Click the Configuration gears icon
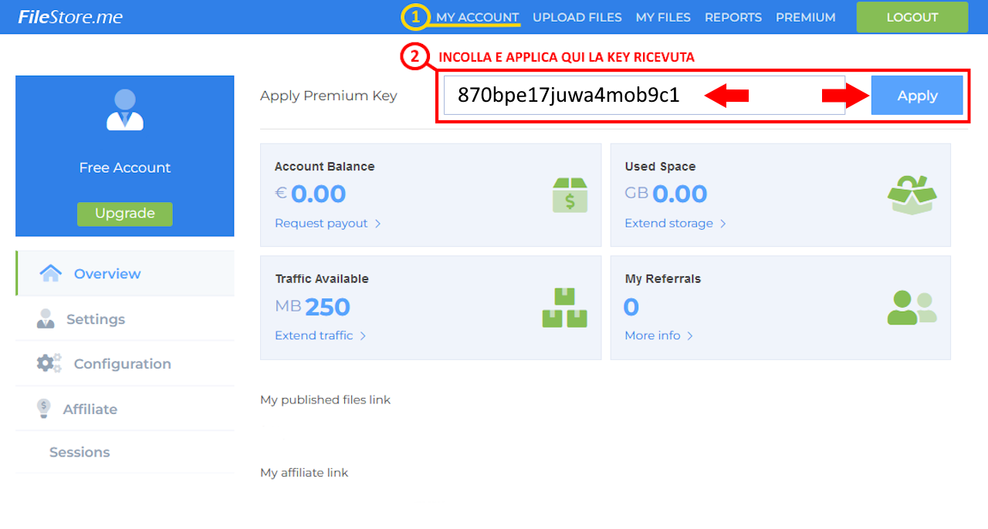Image resolution: width=988 pixels, height=529 pixels. click(x=49, y=363)
